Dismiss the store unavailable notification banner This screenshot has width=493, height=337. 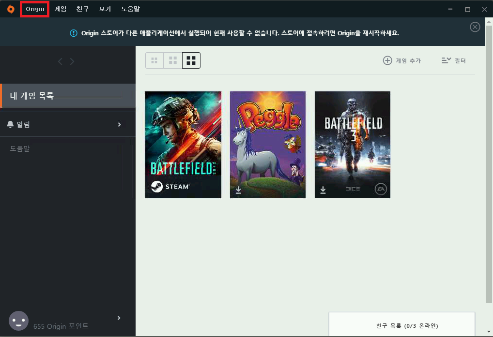click(x=475, y=27)
